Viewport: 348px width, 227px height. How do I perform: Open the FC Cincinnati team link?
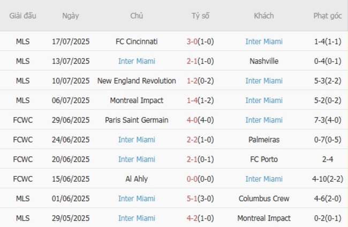[x=137, y=41]
